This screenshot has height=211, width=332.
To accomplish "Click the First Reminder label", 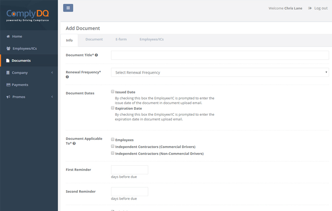I will point(78,170).
